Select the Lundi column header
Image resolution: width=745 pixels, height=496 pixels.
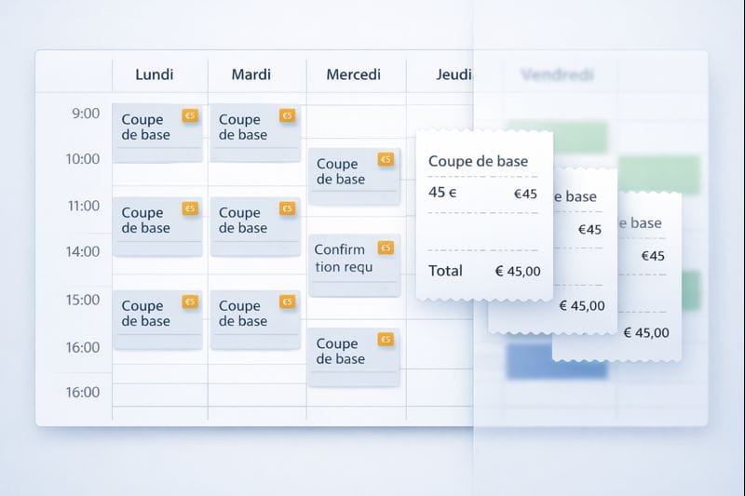click(x=155, y=74)
